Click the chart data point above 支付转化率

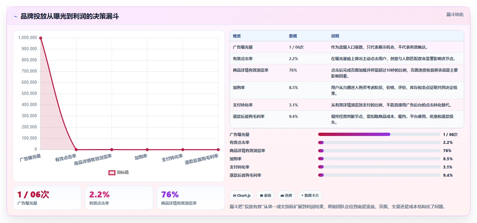pos(183,149)
